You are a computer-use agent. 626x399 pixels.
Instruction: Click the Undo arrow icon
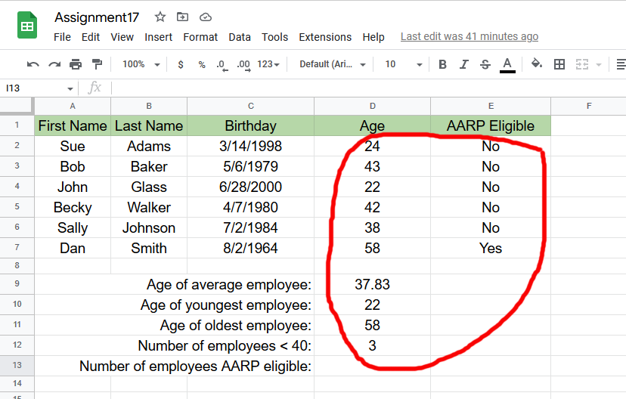tap(33, 64)
